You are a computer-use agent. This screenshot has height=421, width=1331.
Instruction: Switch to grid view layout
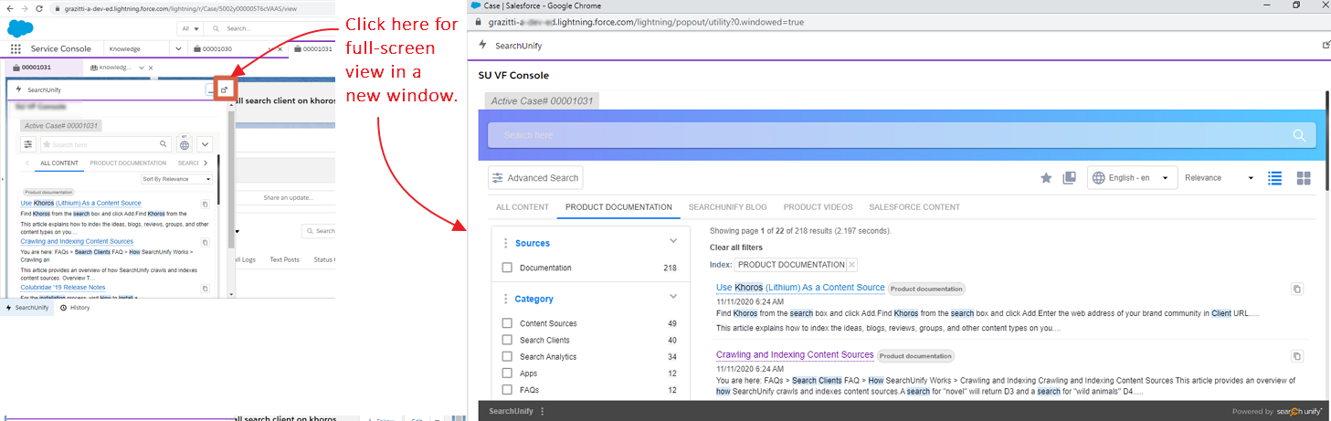click(x=1304, y=178)
